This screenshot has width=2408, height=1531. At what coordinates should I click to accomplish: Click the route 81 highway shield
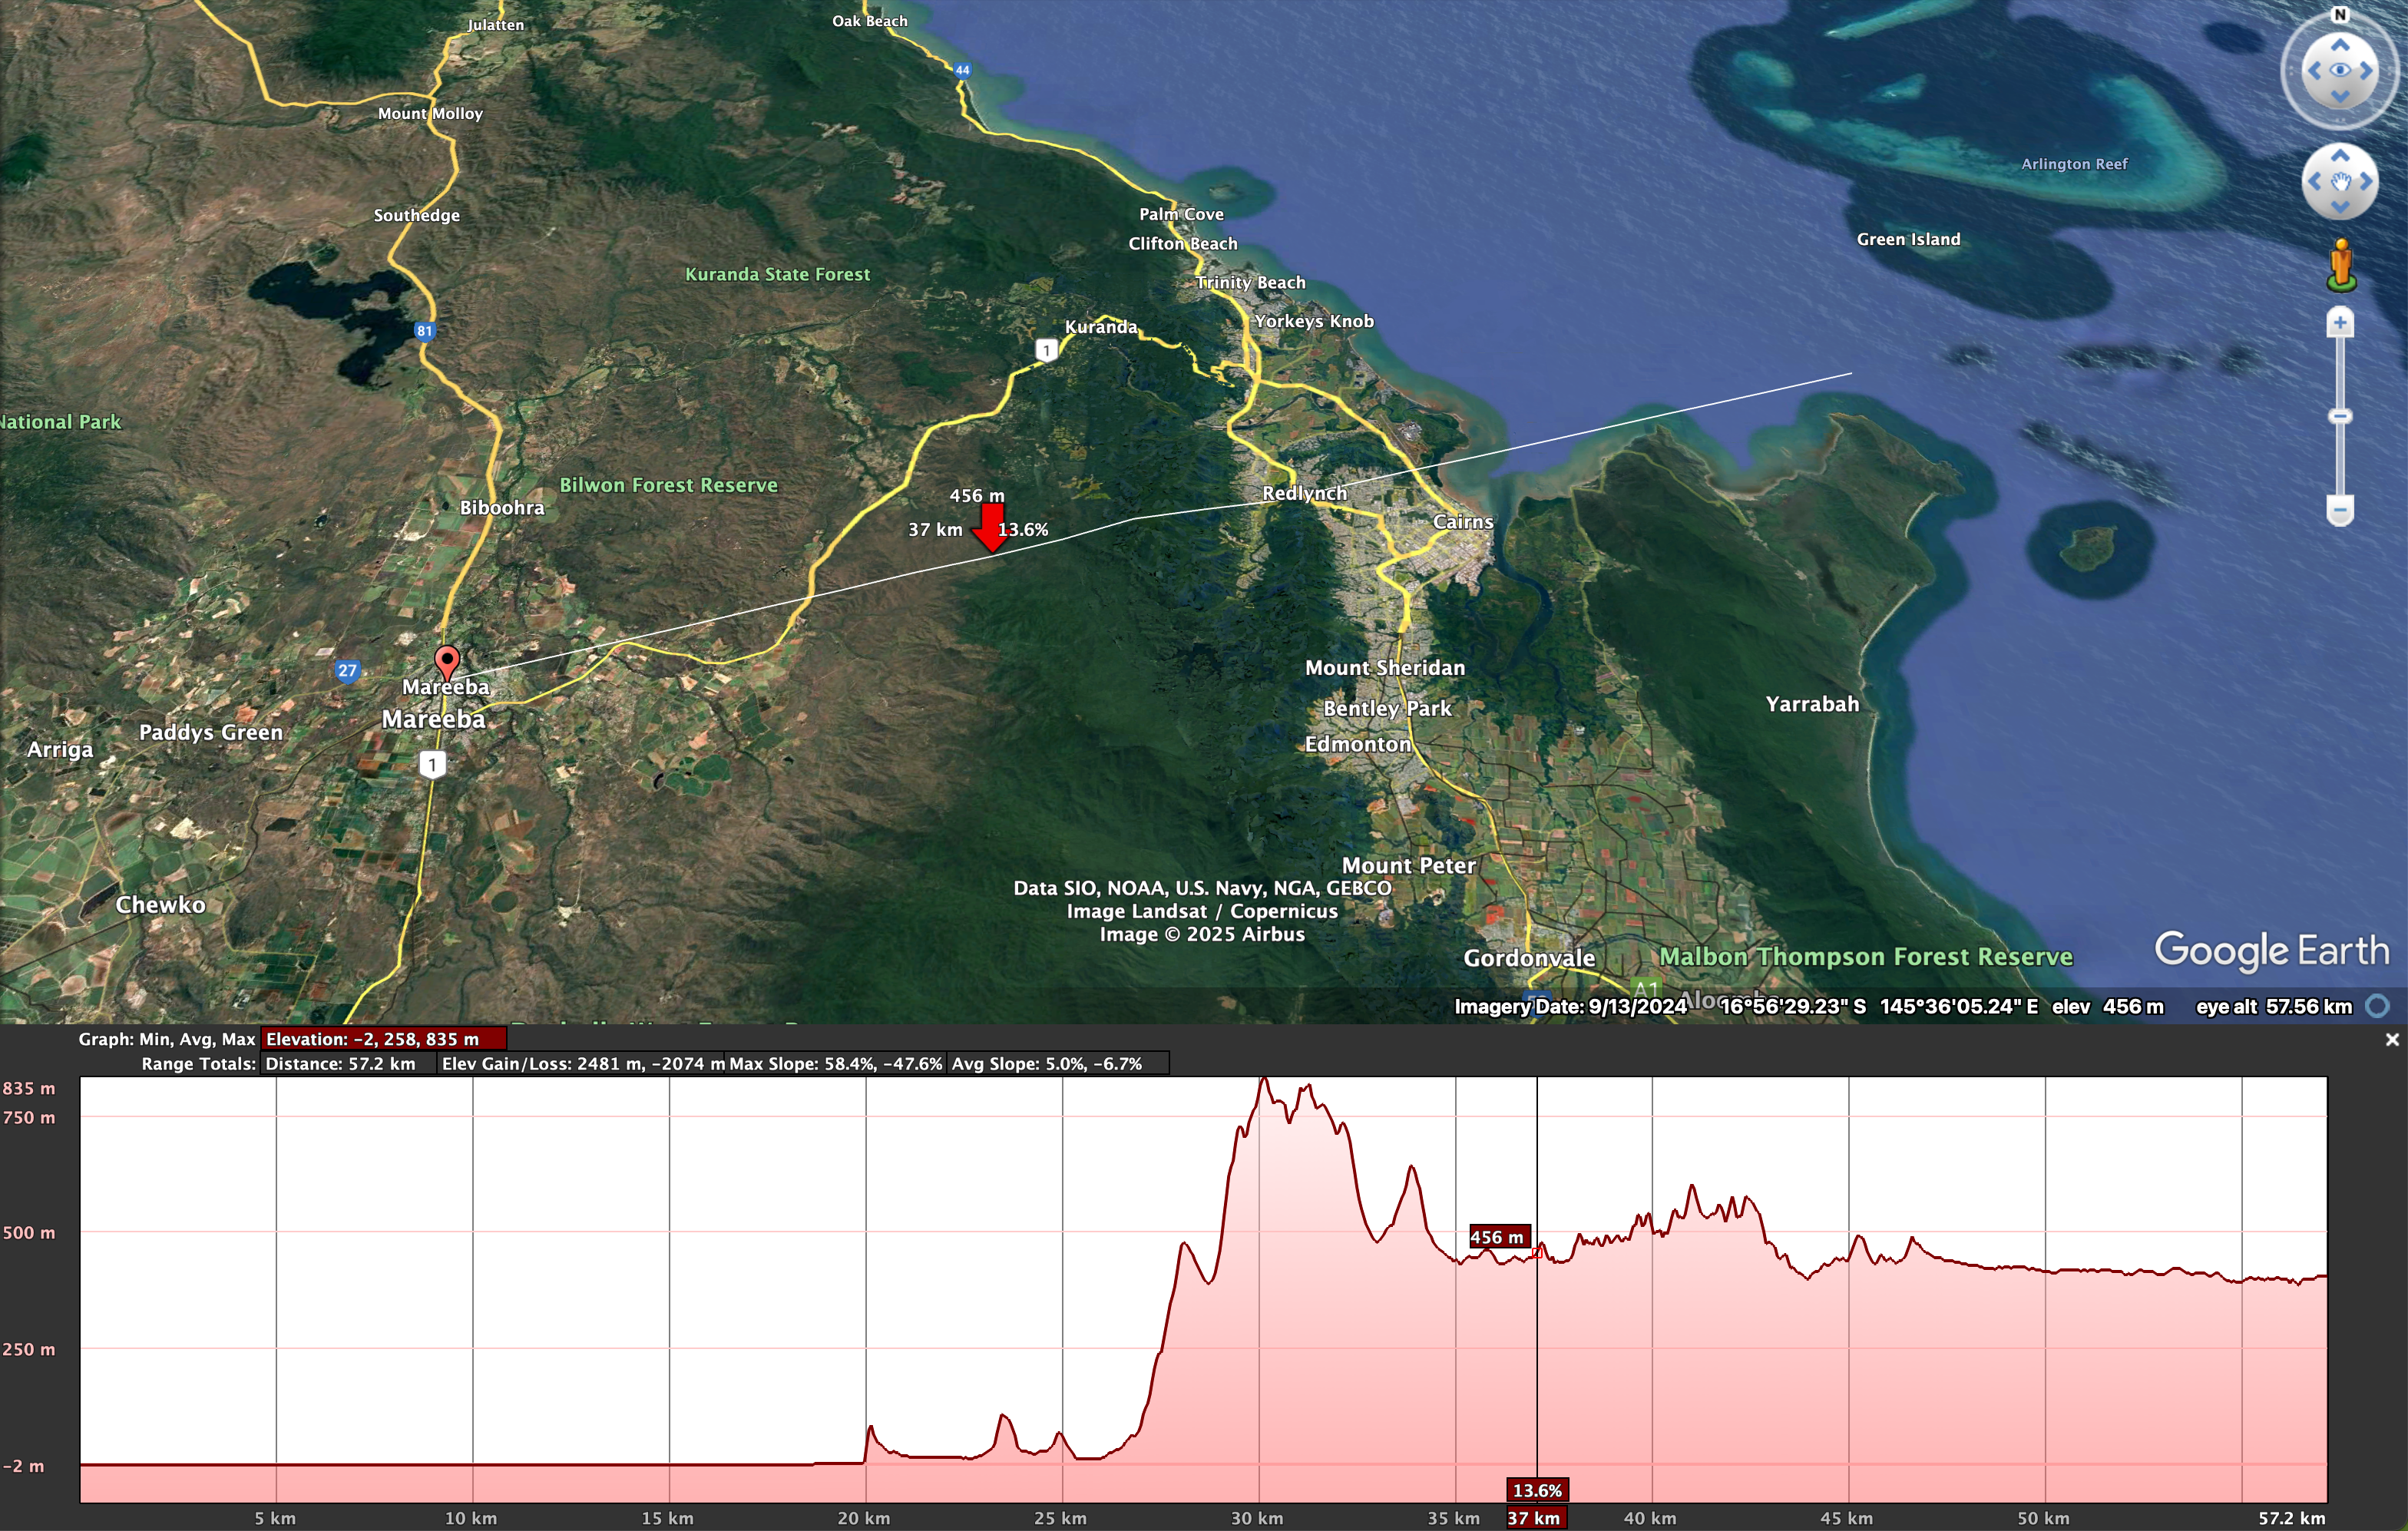coord(425,331)
